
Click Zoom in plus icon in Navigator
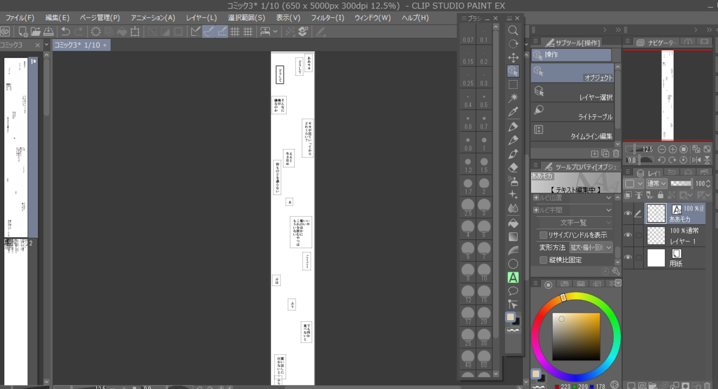673,149
